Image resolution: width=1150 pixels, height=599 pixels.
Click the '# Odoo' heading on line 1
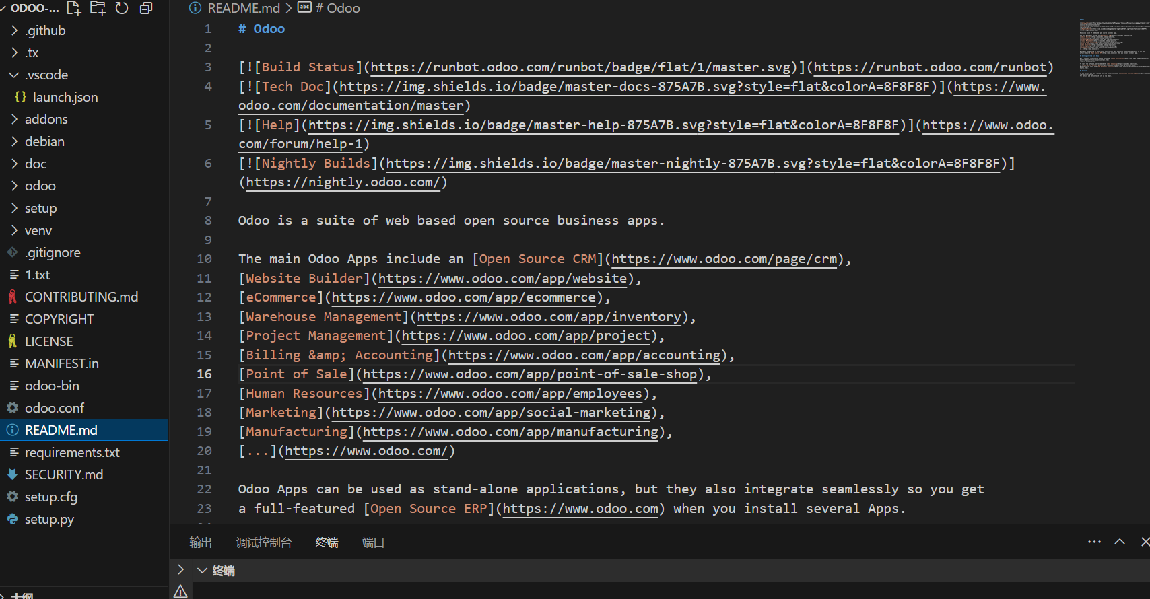point(262,29)
